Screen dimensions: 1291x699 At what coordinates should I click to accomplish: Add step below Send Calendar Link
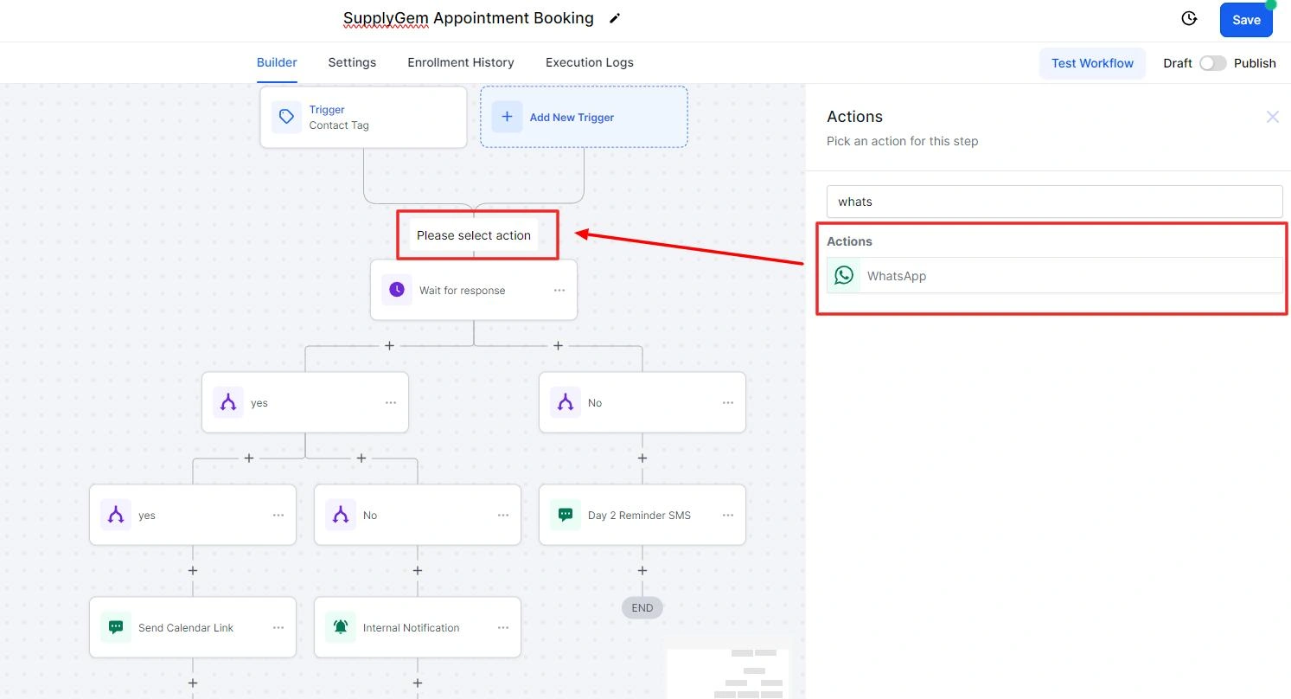click(193, 683)
